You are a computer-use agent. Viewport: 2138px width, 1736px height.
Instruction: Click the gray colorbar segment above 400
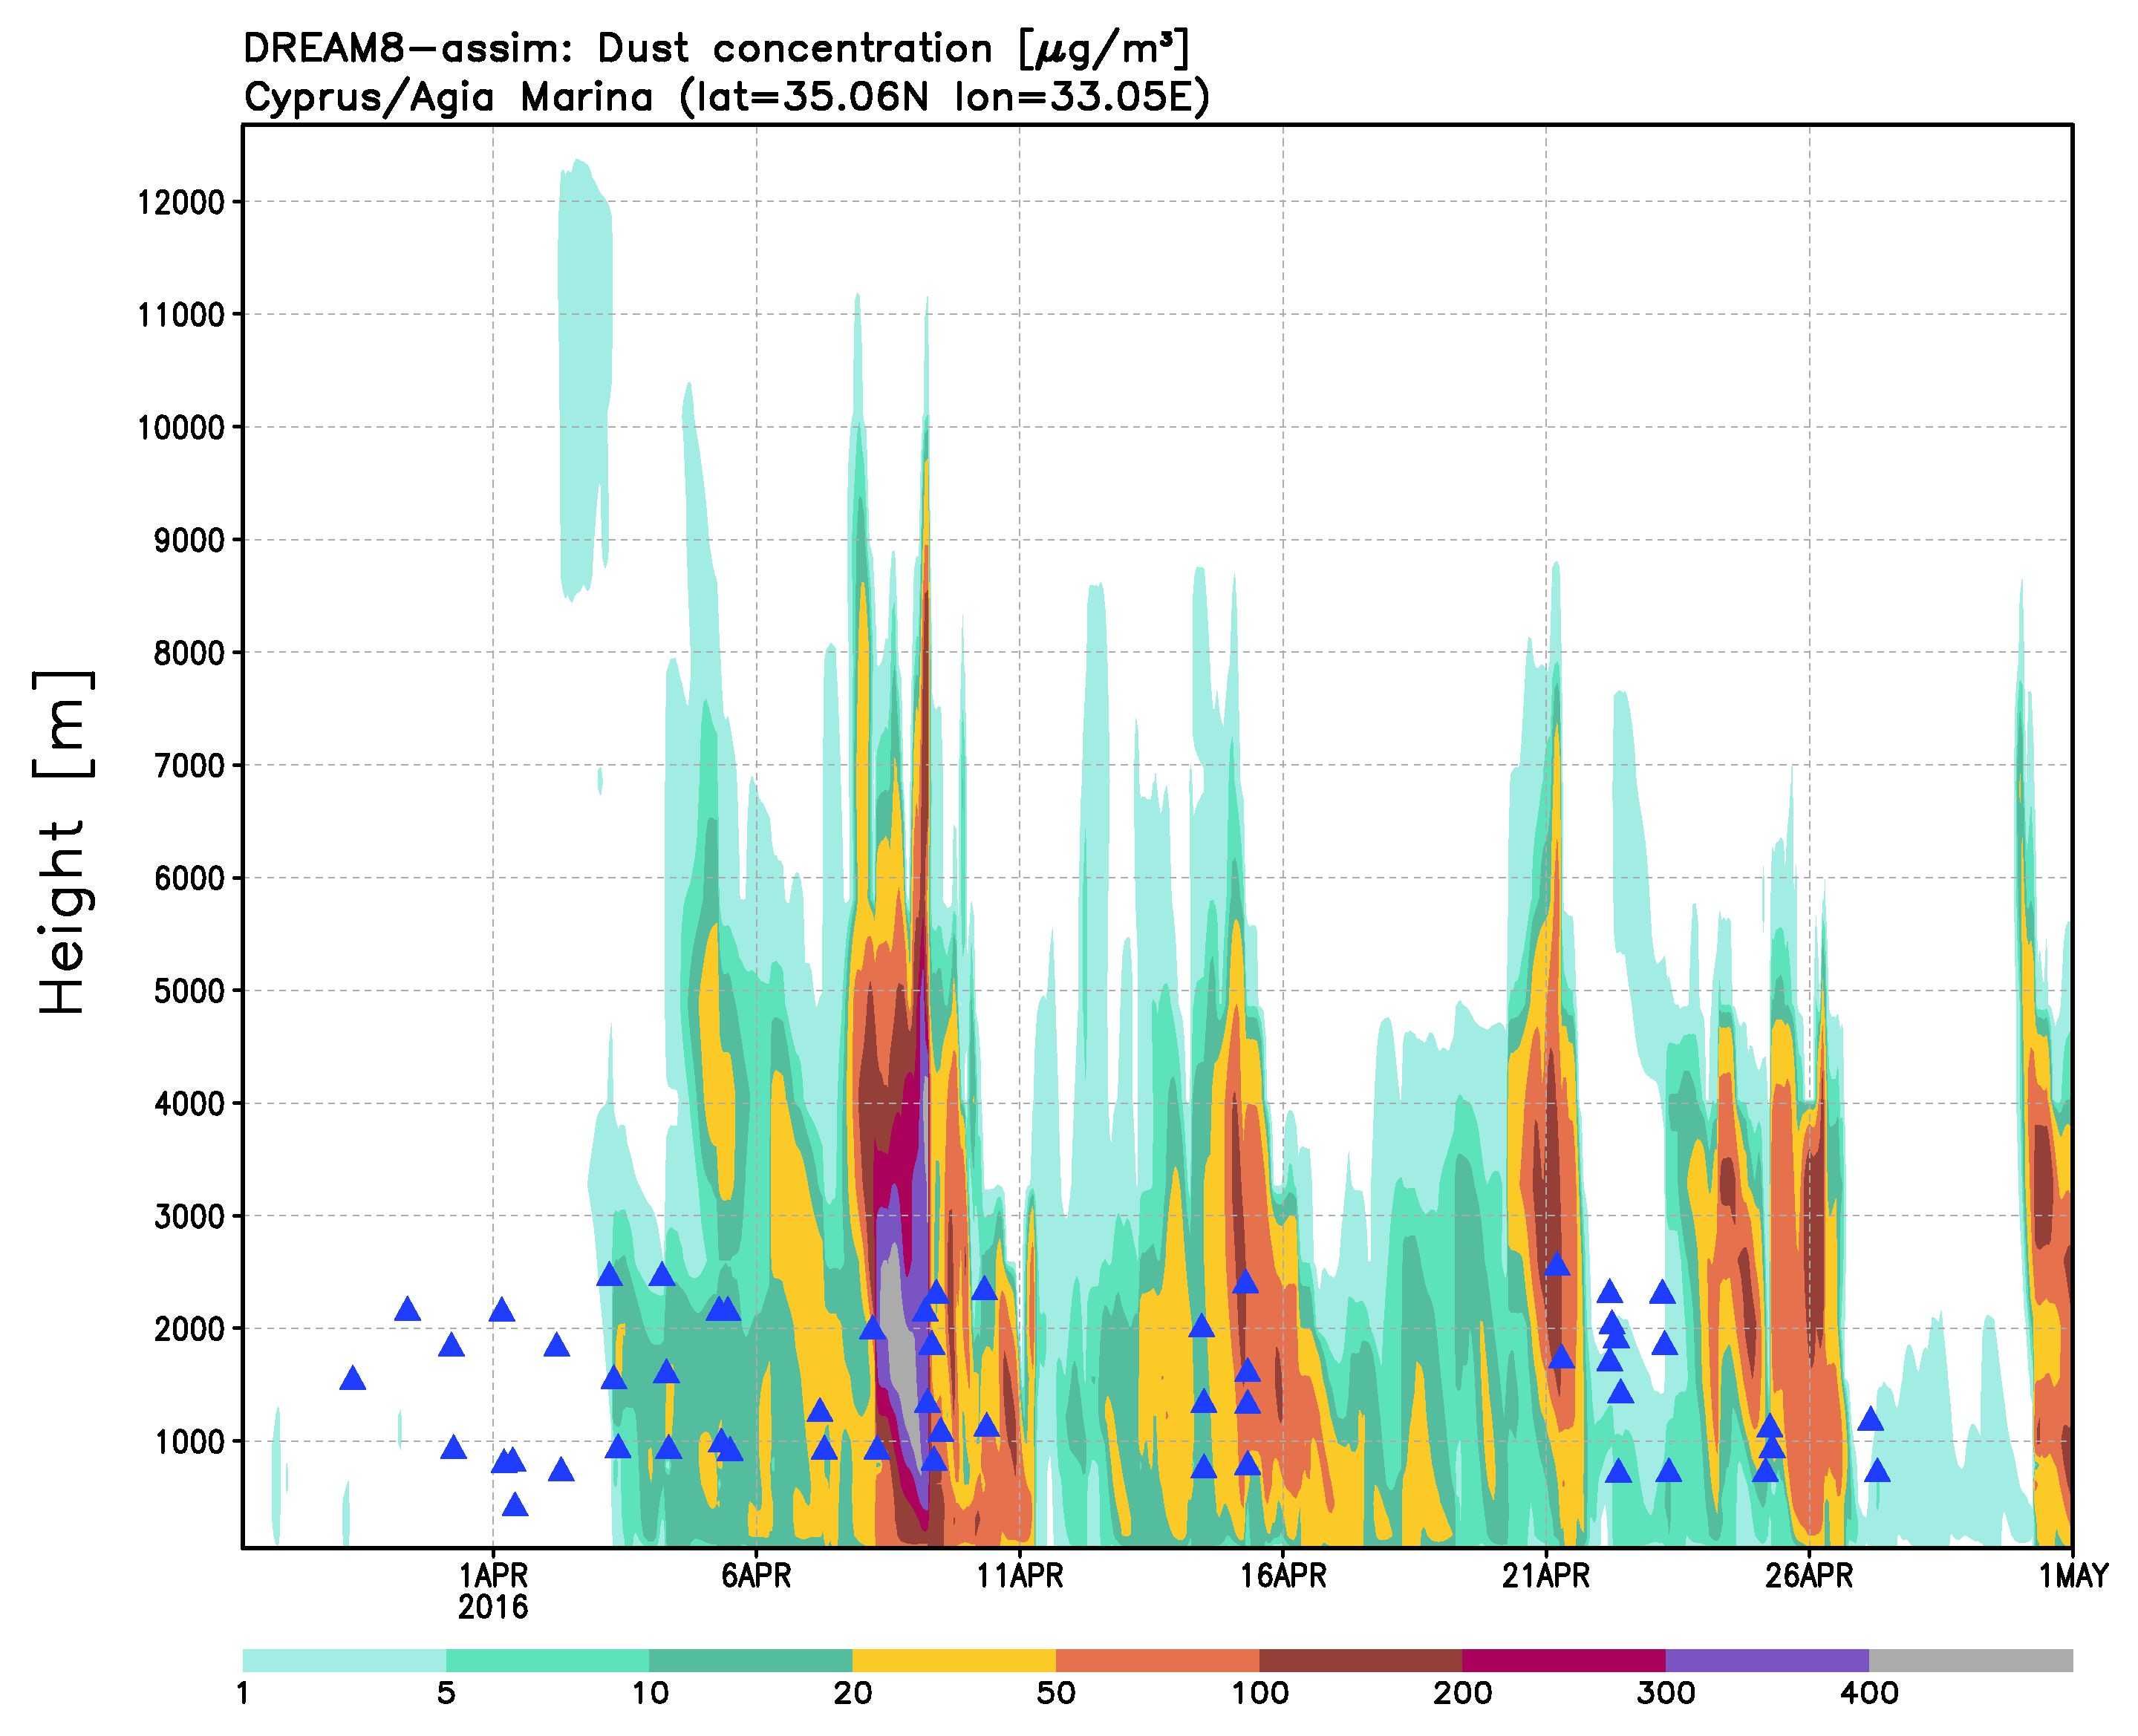pos(1970,1660)
